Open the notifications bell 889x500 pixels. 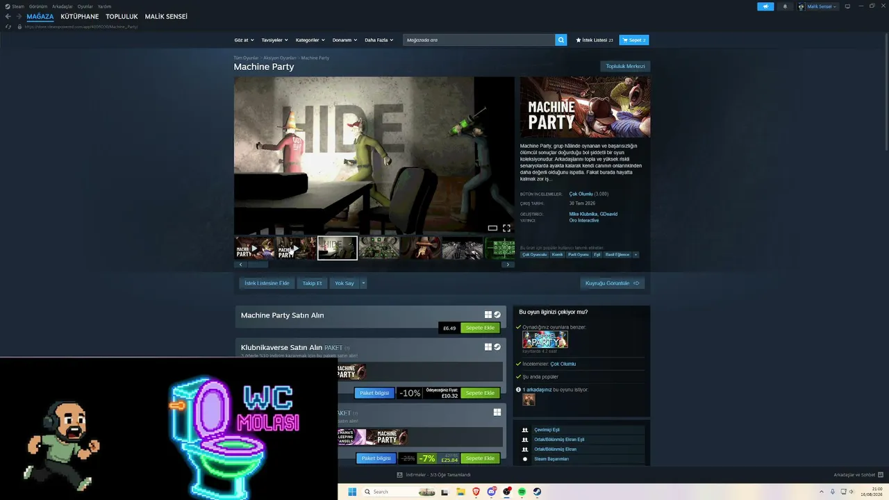coord(786,6)
